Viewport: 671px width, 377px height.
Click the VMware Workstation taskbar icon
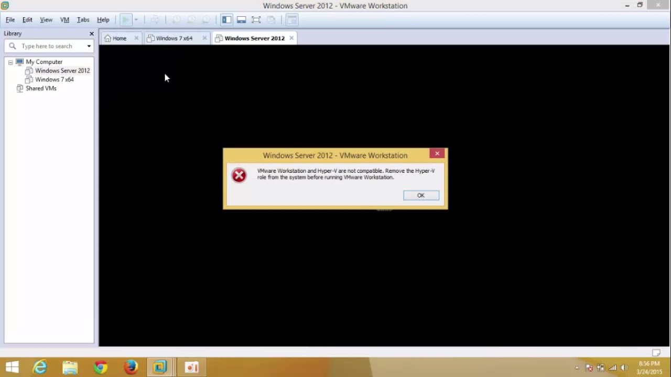click(160, 367)
